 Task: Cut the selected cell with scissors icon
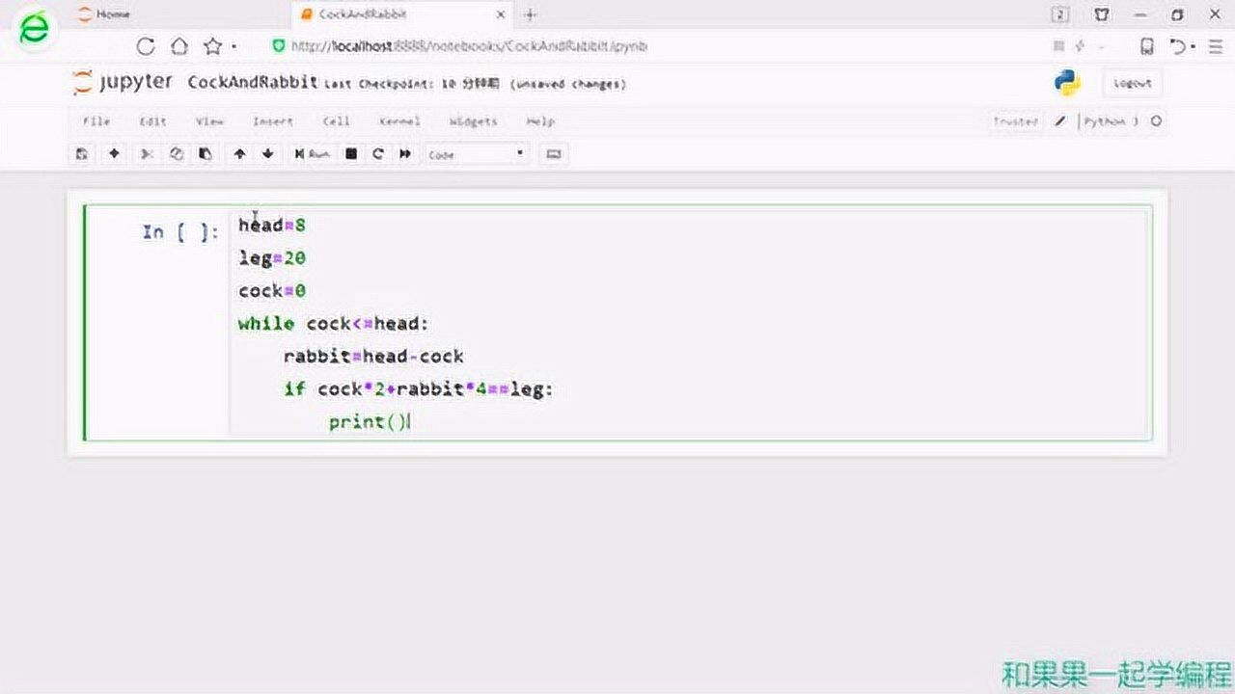(147, 154)
